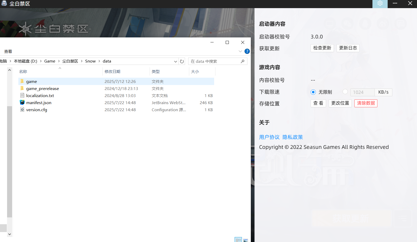
Task: Expand chevron after Snow in path
Action: click(x=99, y=61)
